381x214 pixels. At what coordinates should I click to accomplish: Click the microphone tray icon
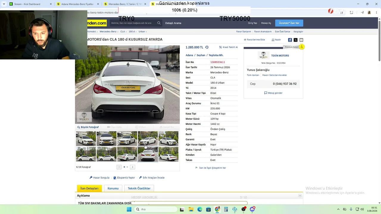click(x=351, y=209)
